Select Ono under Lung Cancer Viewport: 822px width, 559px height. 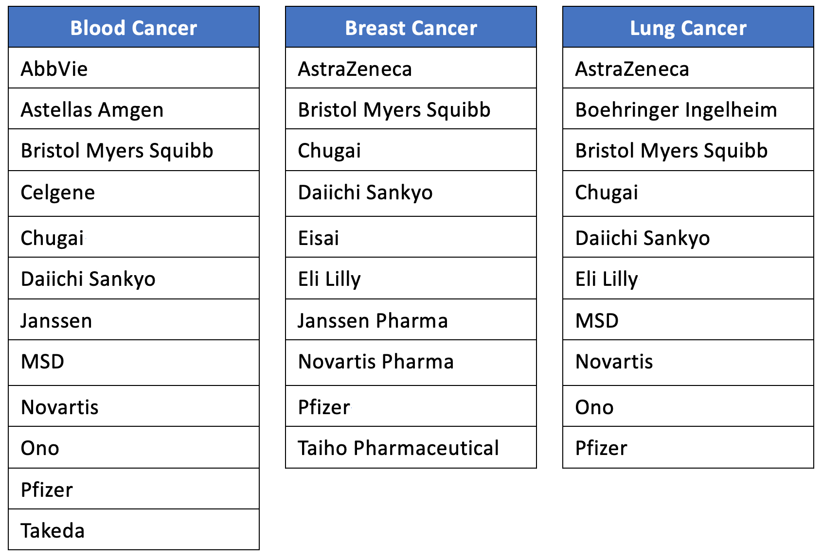coord(594,407)
